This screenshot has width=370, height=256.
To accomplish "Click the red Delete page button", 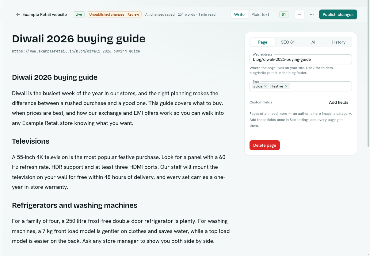I will (x=265, y=145).
